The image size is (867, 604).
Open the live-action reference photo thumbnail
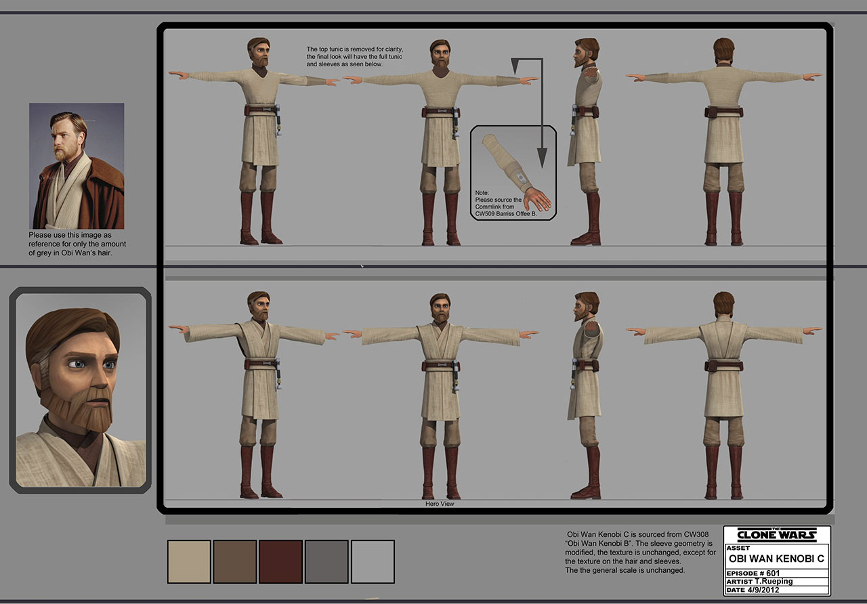(77, 166)
